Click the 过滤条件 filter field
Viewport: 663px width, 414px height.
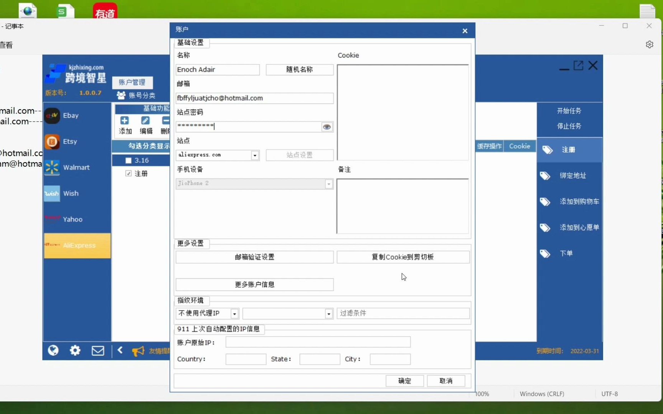coord(403,314)
